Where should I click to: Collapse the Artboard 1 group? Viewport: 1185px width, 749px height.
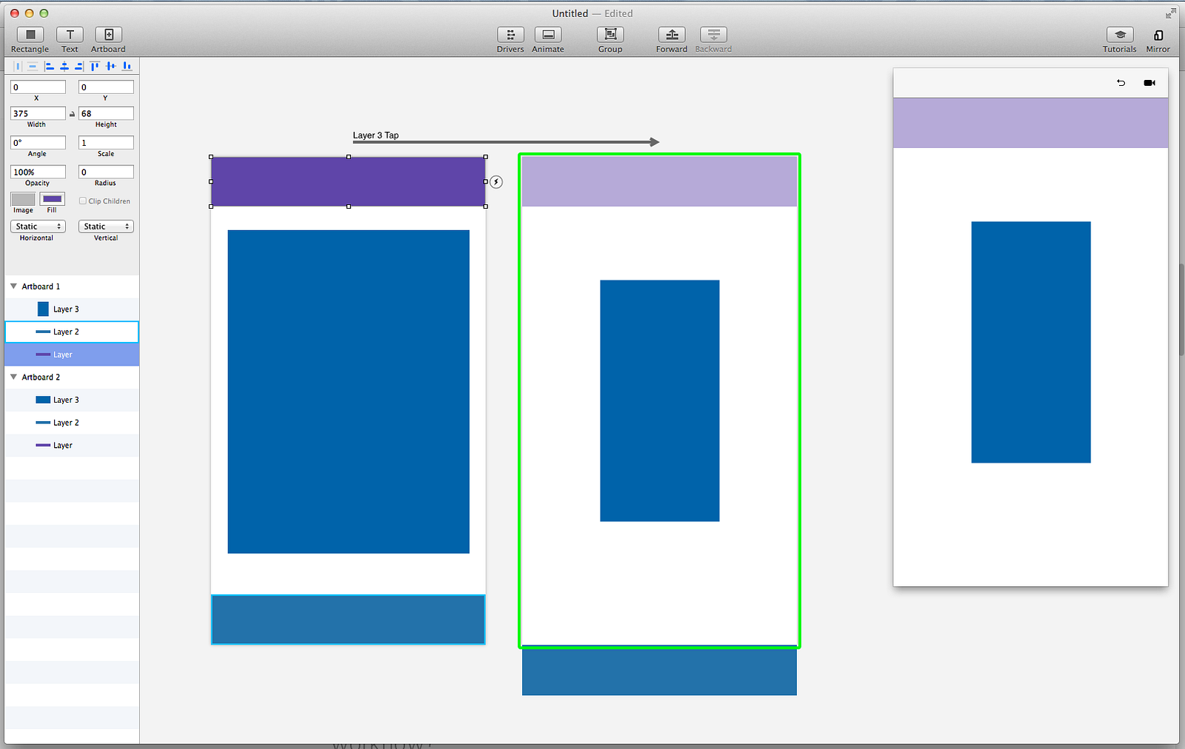pos(13,286)
